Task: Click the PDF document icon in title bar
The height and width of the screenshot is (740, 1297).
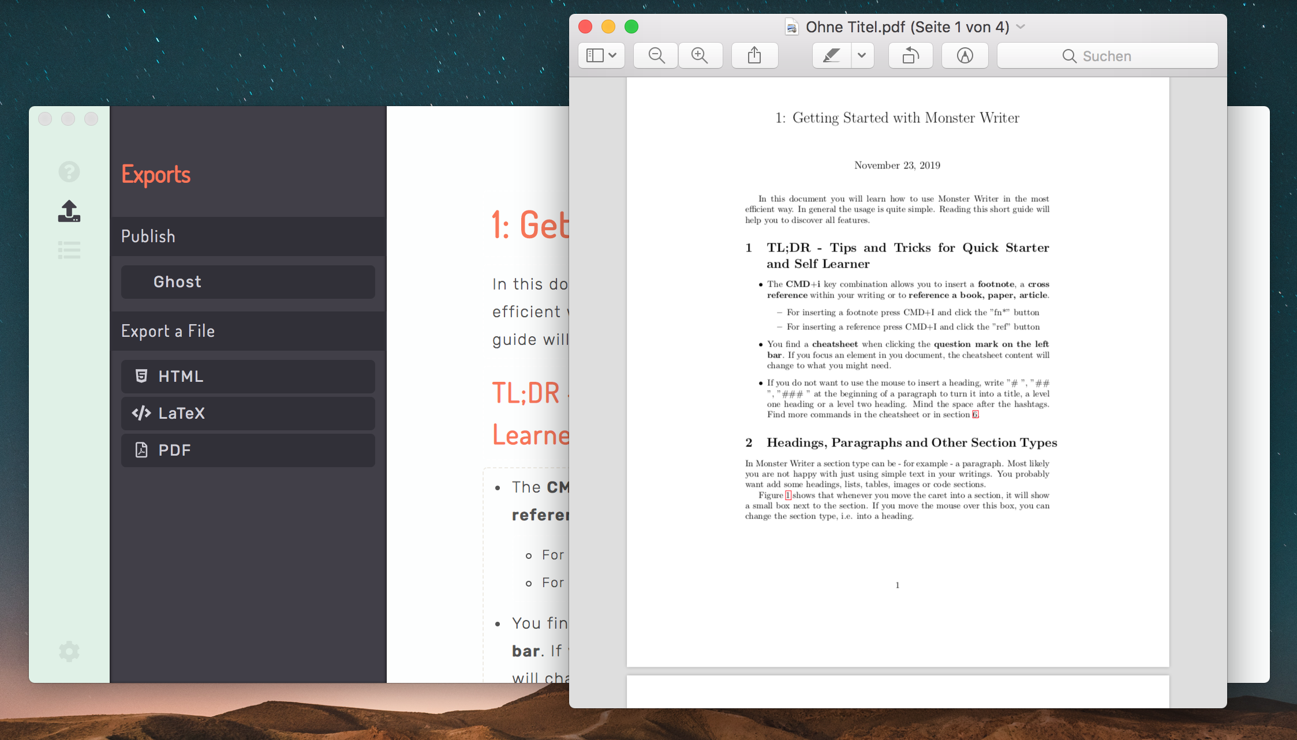Action: click(792, 27)
